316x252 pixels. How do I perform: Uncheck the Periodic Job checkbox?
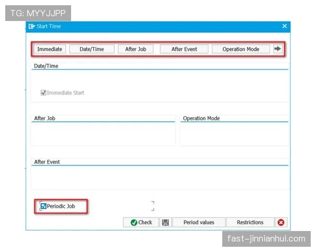[43, 206]
